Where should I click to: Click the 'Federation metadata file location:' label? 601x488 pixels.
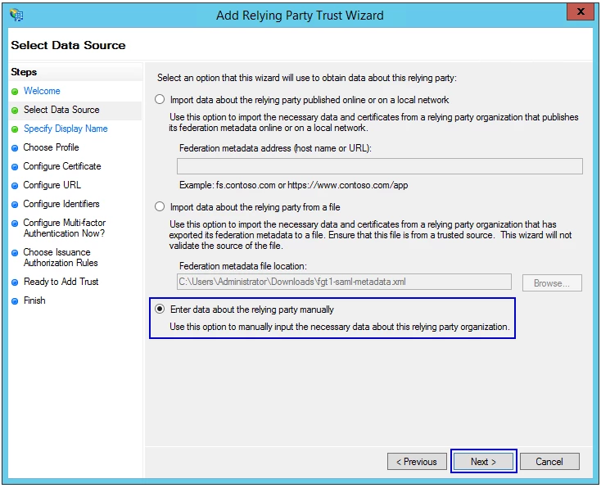coord(243,265)
